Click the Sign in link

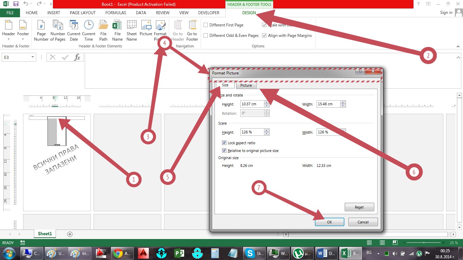[446, 13]
